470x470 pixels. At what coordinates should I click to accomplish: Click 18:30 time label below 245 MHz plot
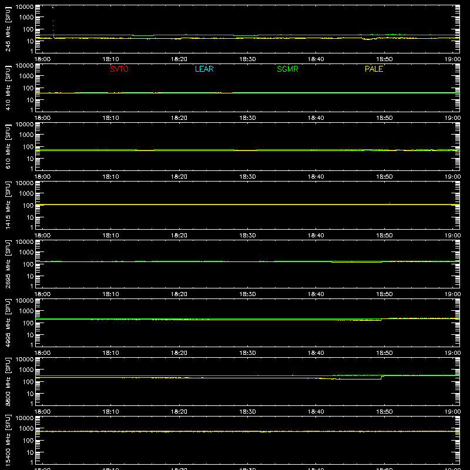coord(247,59)
